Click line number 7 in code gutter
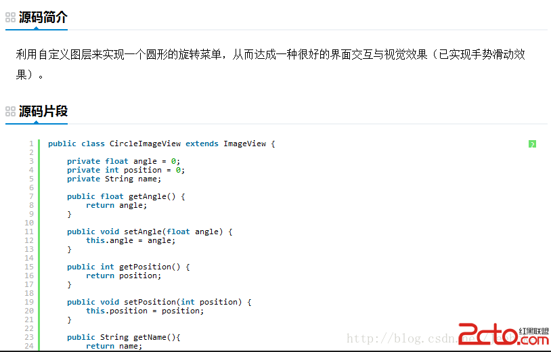 (x=31, y=196)
